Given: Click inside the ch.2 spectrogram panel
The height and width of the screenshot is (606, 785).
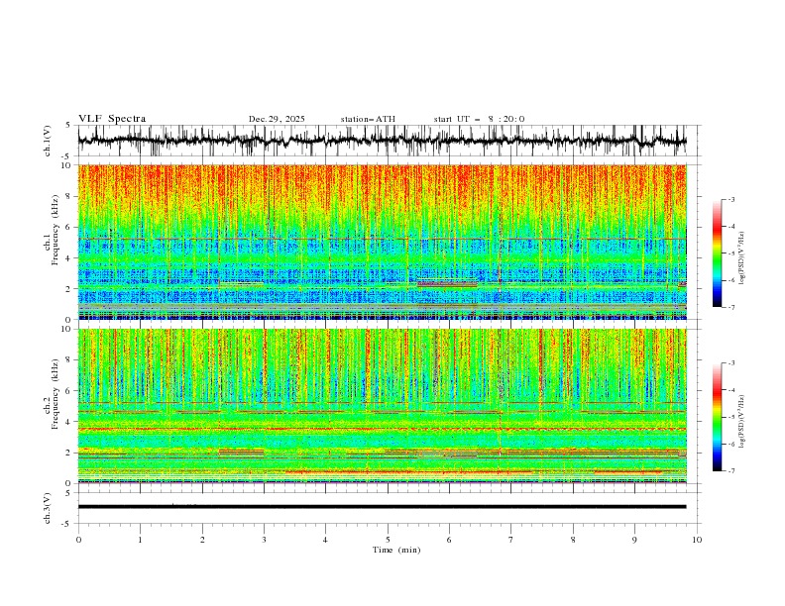Looking at the screenshot, I should (382, 406).
